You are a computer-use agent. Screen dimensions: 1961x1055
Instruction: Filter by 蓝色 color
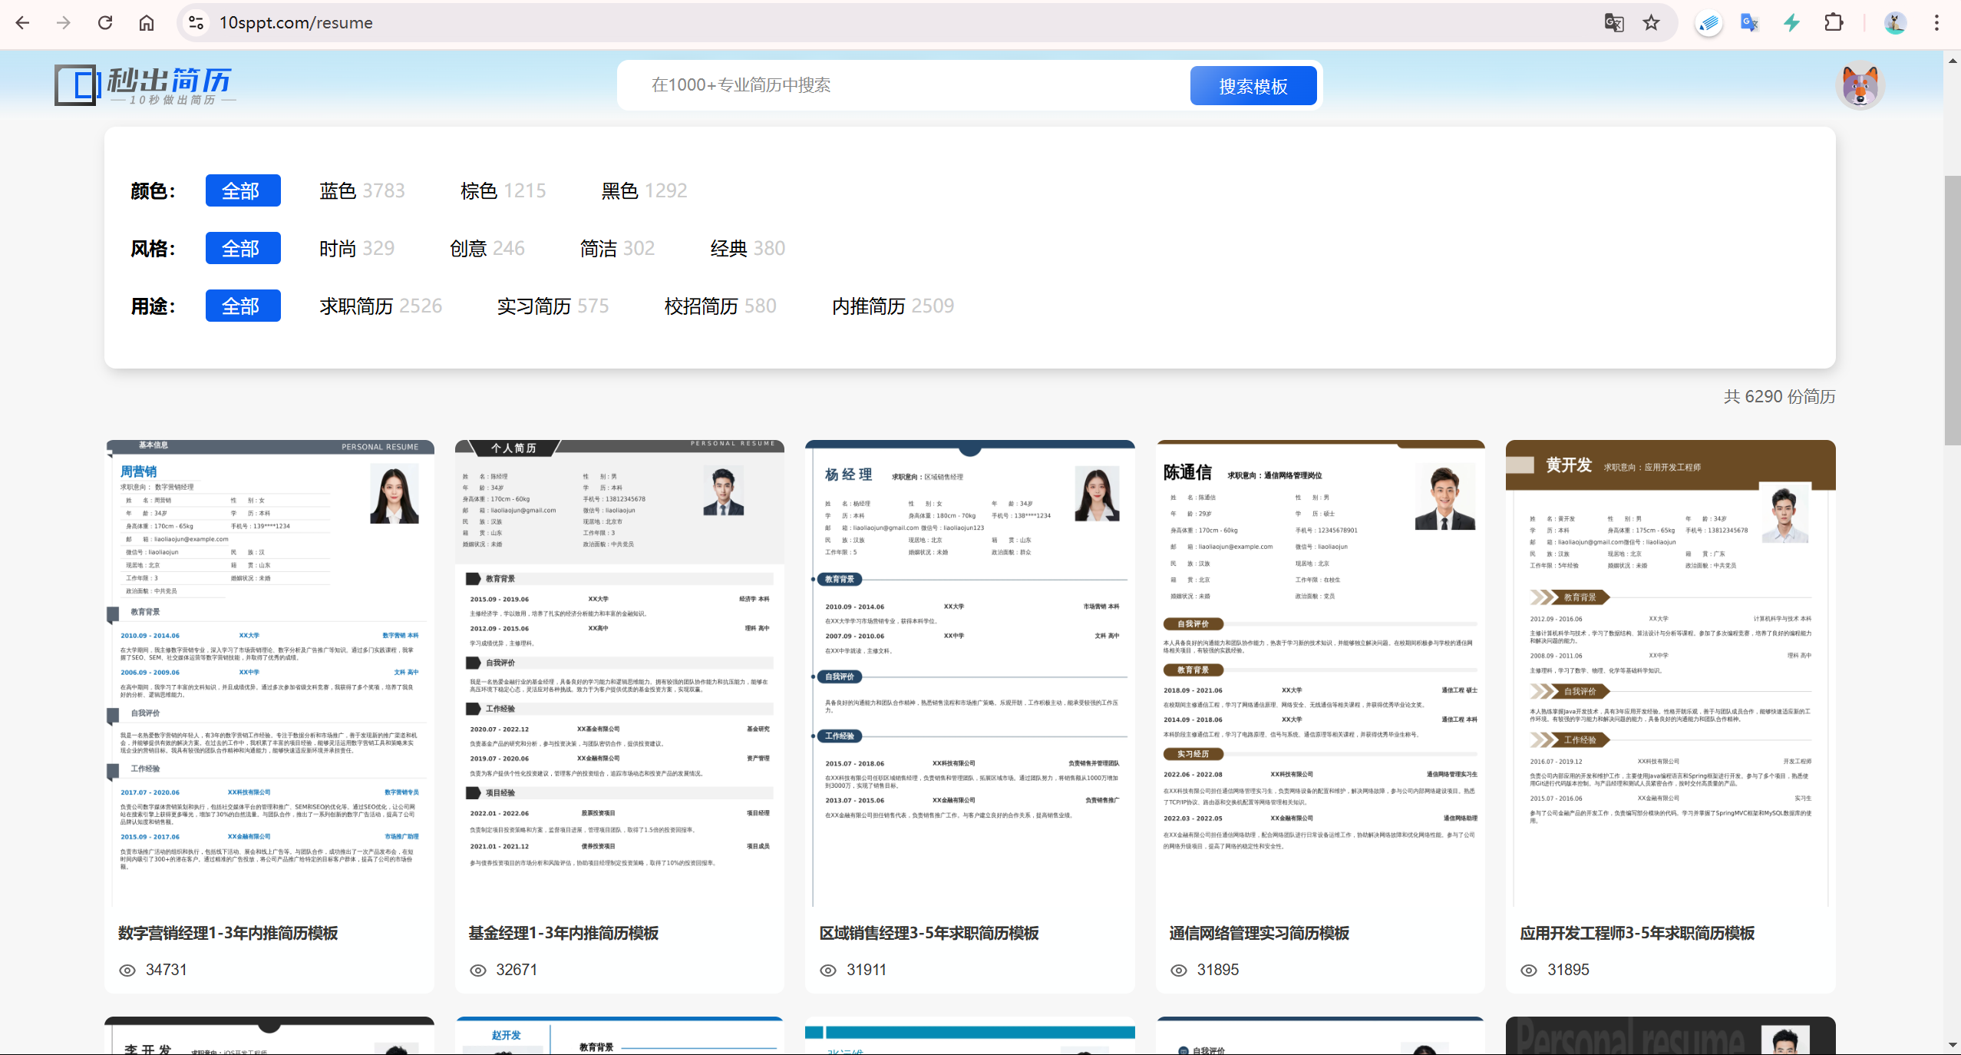pos(361,190)
